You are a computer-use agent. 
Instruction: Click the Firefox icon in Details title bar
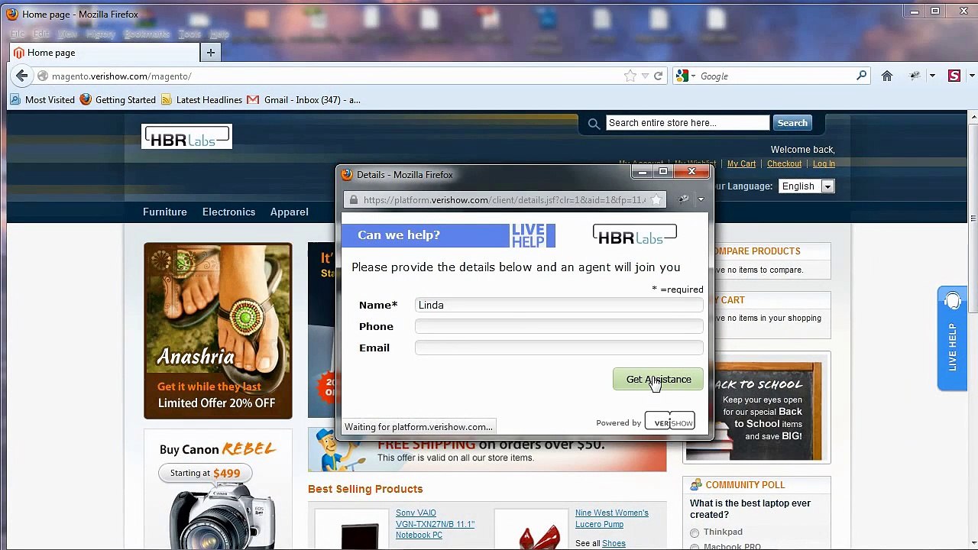pos(347,175)
